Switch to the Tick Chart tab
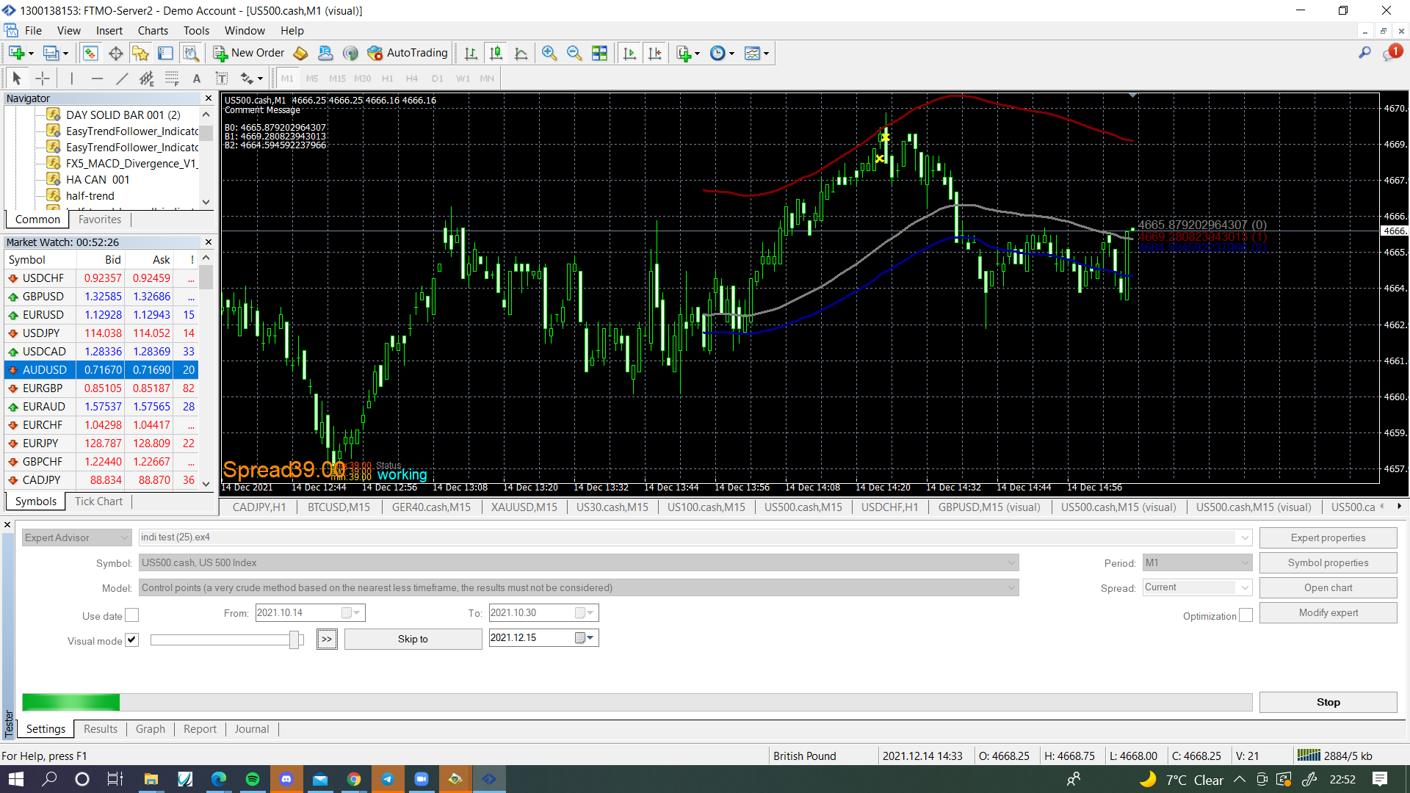Image resolution: width=1410 pixels, height=793 pixels. tap(98, 501)
